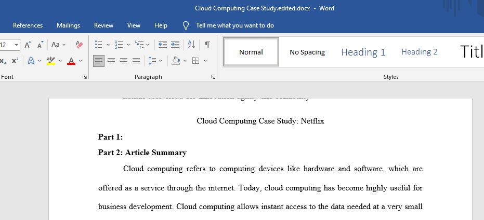
Task: Increase font size with grow font icon
Action: pyautogui.click(x=28, y=45)
